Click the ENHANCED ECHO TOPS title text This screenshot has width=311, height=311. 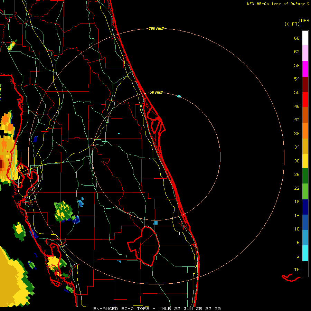tap(121, 309)
